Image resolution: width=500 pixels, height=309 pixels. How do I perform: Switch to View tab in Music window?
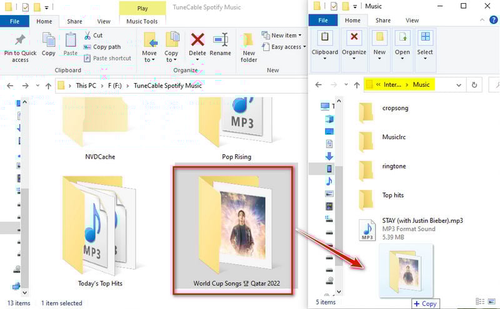tap(412, 20)
